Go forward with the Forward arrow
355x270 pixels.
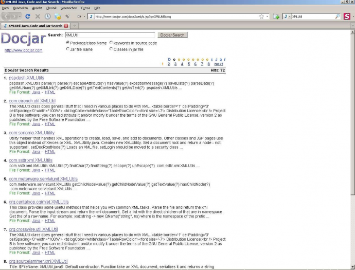(14, 16)
